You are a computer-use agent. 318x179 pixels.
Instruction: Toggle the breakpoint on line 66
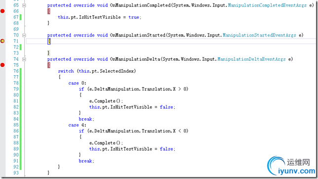pos(2,11)
